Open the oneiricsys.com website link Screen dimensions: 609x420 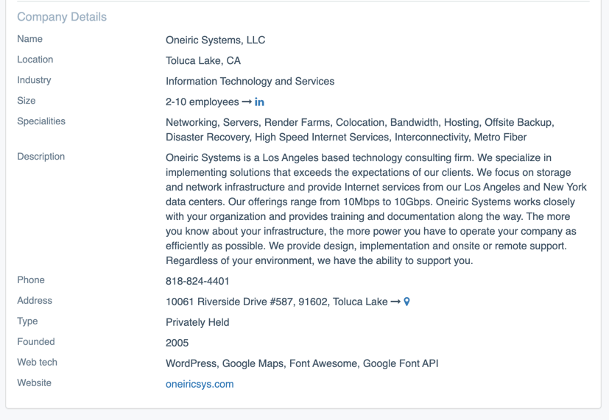[200, 384]
